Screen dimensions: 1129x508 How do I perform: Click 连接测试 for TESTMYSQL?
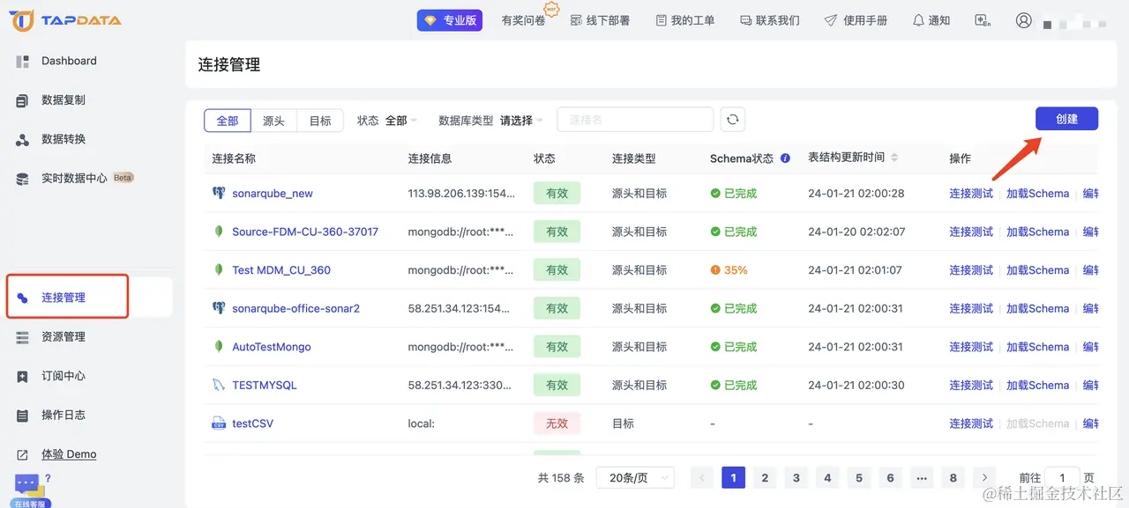(x=971, y=386)
